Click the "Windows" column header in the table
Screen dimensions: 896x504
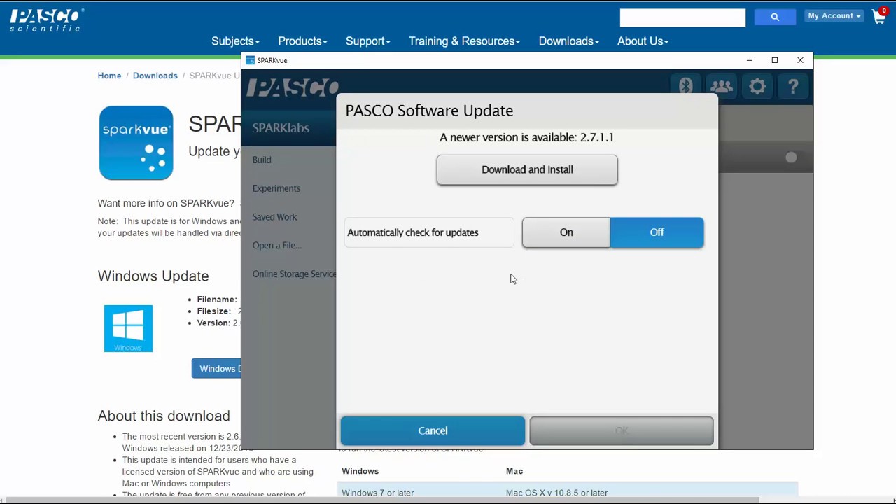tap(360, 471)
